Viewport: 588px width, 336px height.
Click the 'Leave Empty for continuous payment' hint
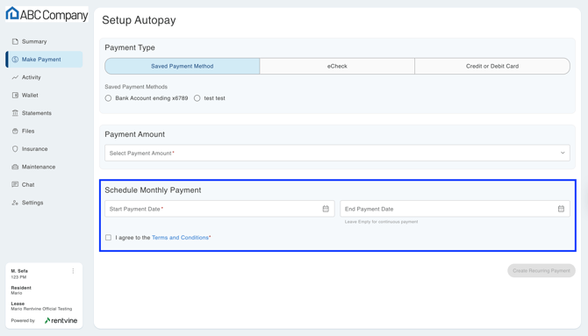coord(382,222)
